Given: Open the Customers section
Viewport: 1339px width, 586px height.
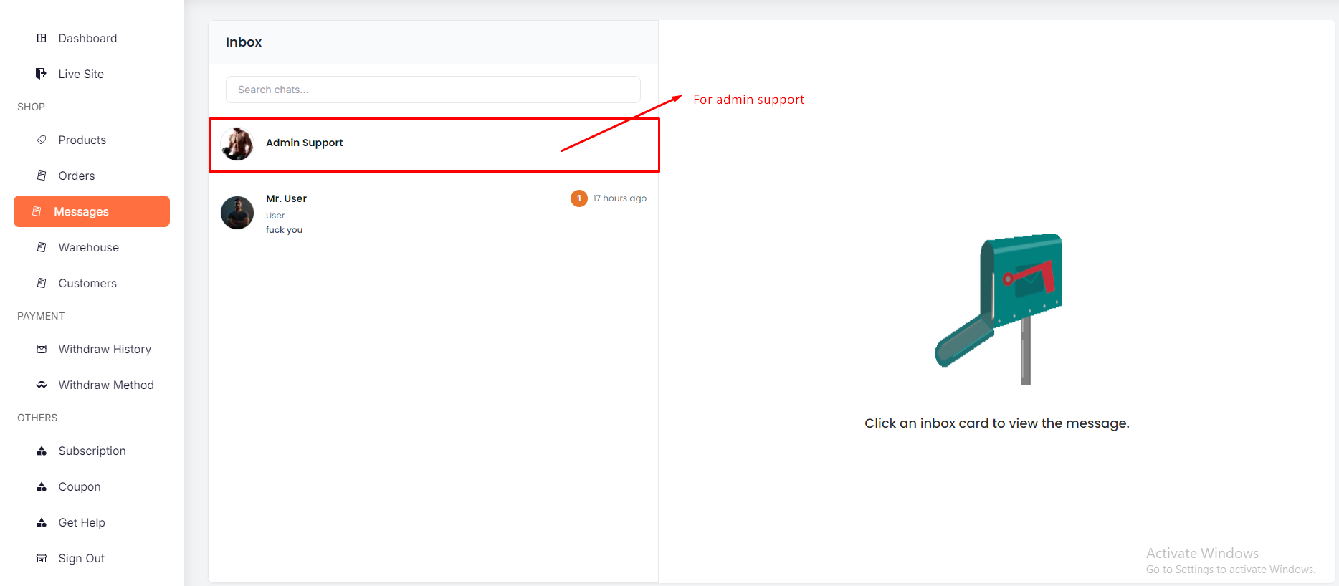Looking at the screenshot, I should click(87, 283).
